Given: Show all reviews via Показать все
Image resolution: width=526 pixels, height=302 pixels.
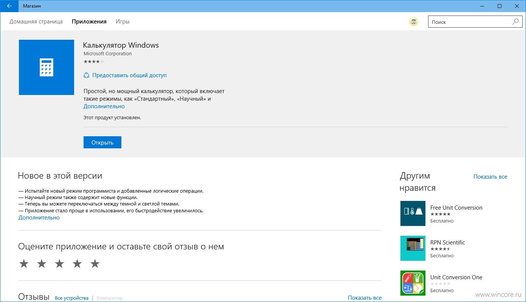Looking at the screenshot, I should [365, 298].
